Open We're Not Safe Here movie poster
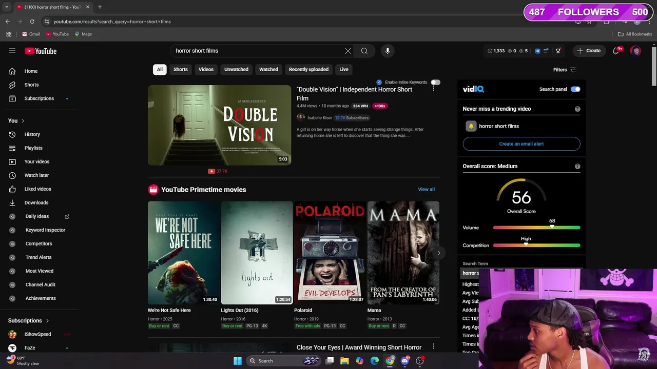Screen dimensions: 657x369 (184, 253)
